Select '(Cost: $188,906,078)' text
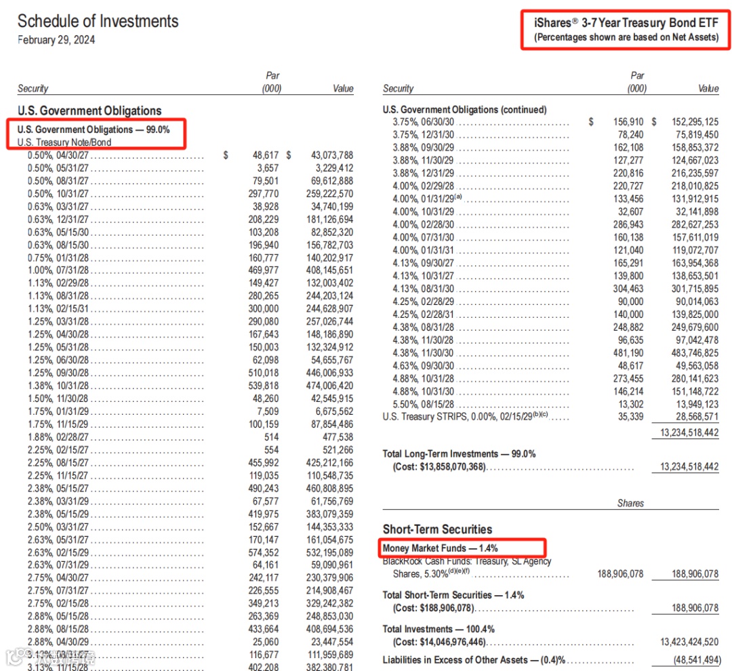 coord(433,608)
